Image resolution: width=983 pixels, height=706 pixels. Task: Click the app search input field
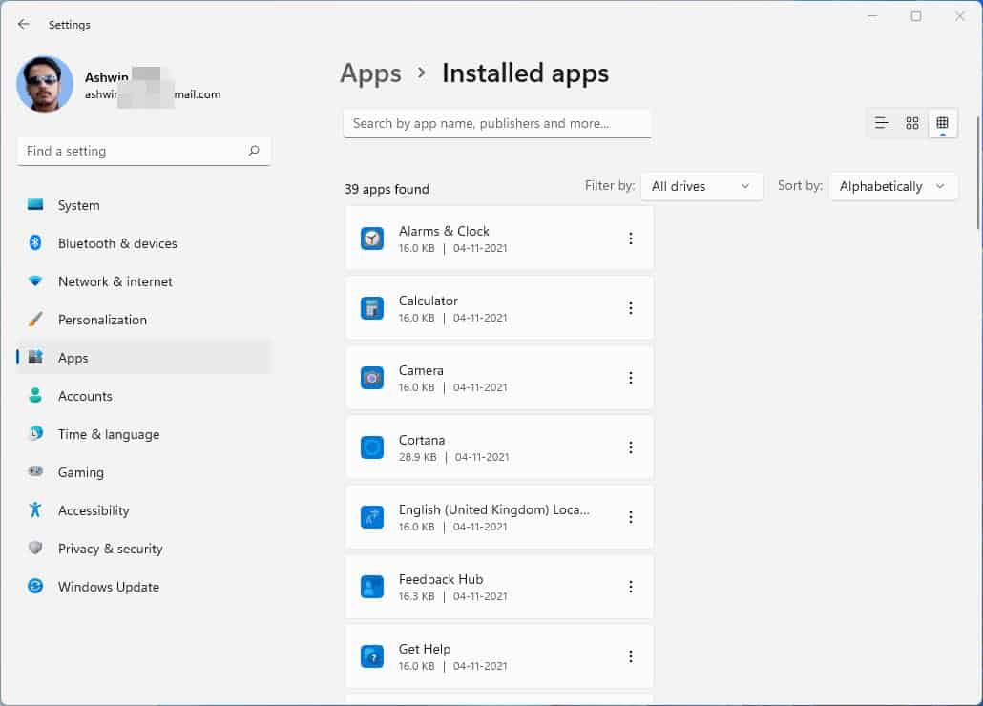click(496, 123)
